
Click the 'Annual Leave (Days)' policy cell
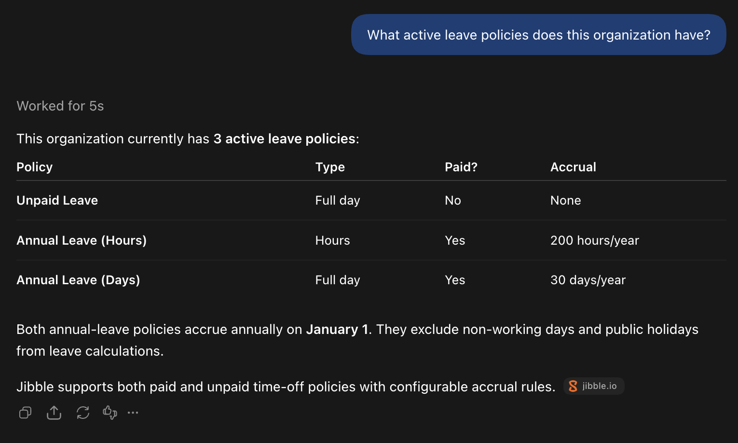pyautogui.click(x=78, y=280)
